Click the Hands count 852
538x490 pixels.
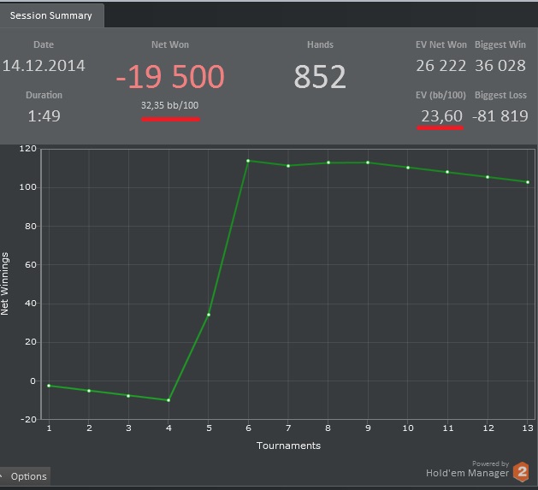[x=320, y=76]
